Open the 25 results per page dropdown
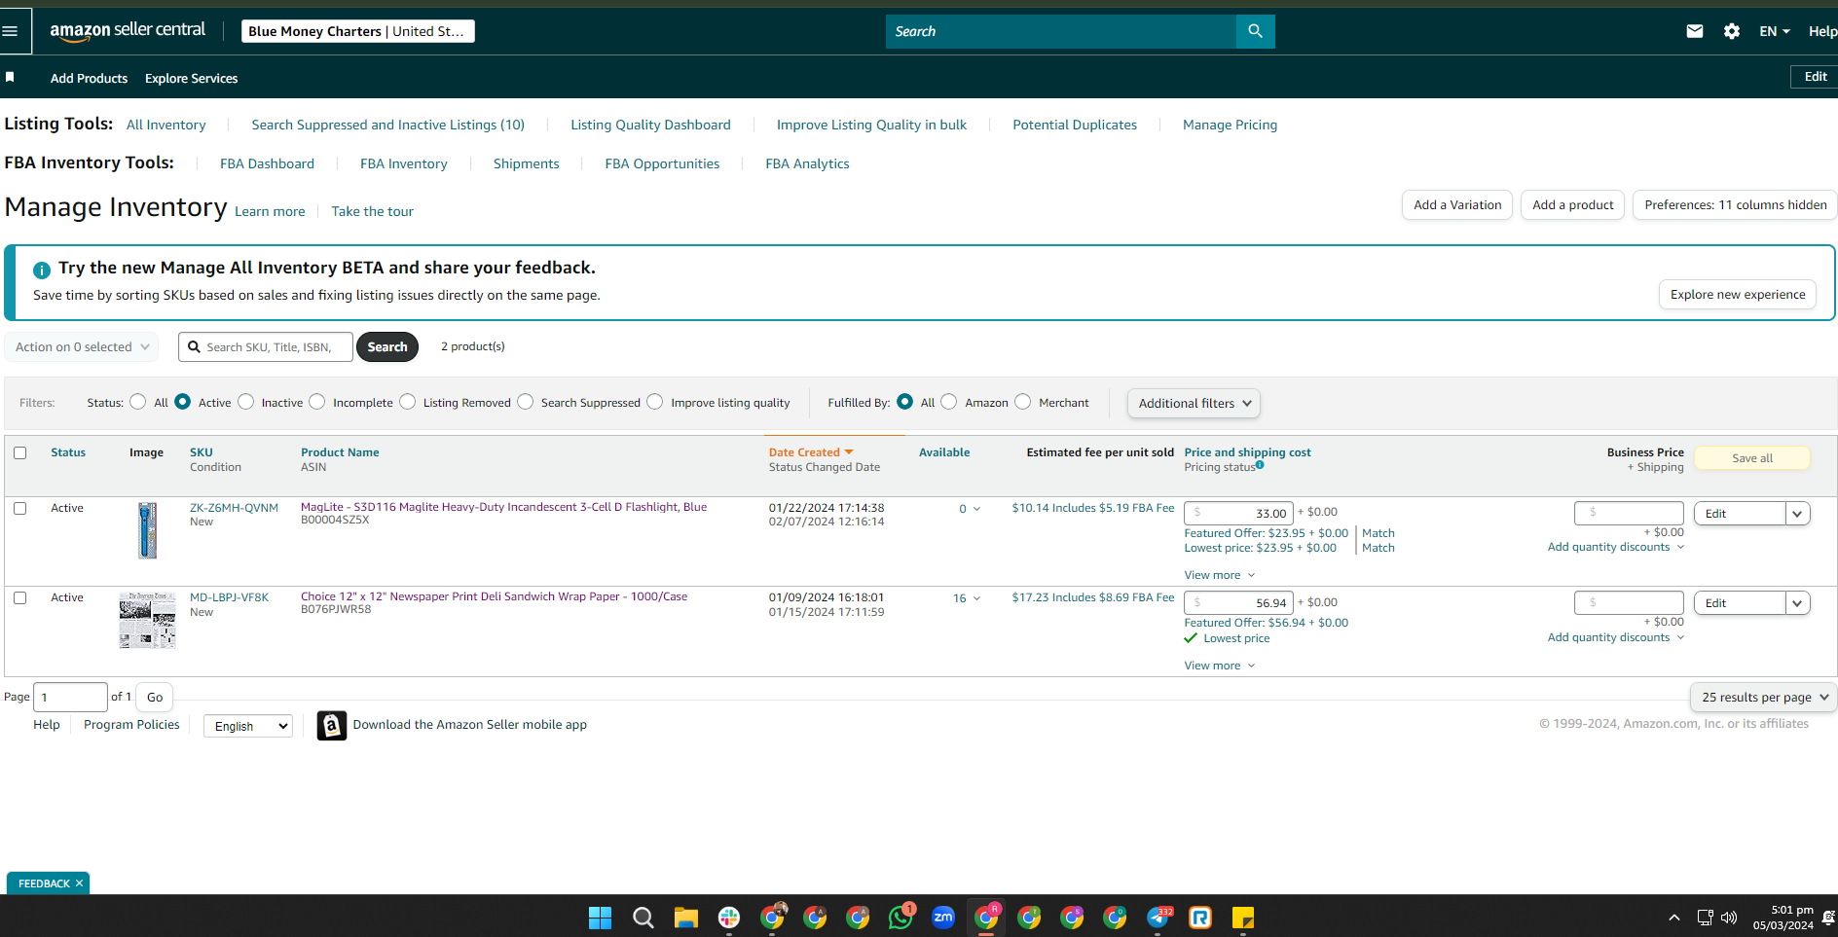 tap(1764, 697)
